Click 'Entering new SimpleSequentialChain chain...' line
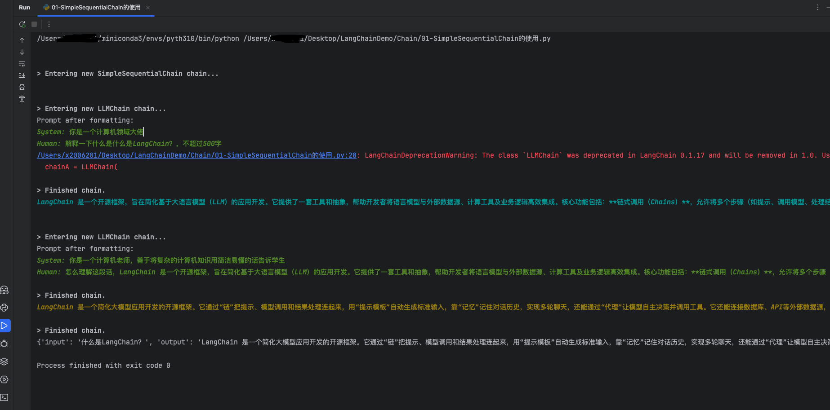Image resolution: width=830 pixels, height=410 pixels. click(128, 74)
